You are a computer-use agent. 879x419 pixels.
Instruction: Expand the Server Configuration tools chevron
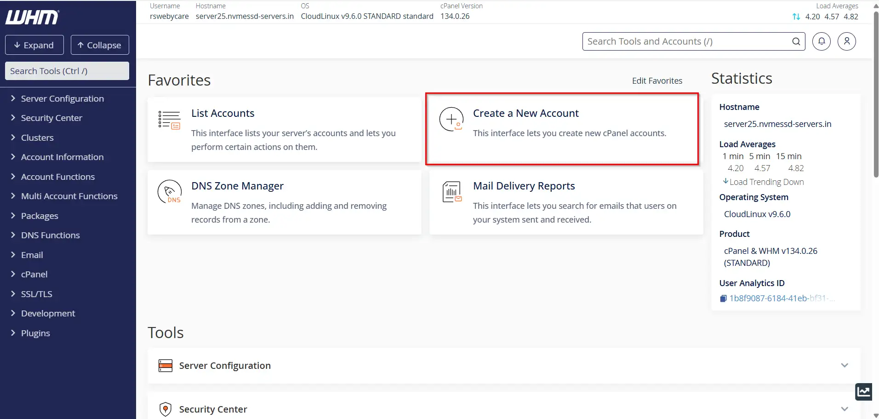point(845,365)
